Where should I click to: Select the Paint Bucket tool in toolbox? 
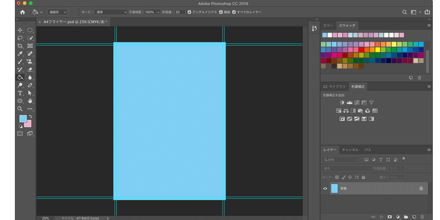pyautogui.click(x=20, y=77)
